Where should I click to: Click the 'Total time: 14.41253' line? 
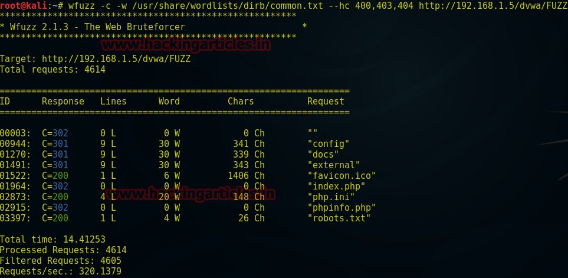click(x=52, y=240)
